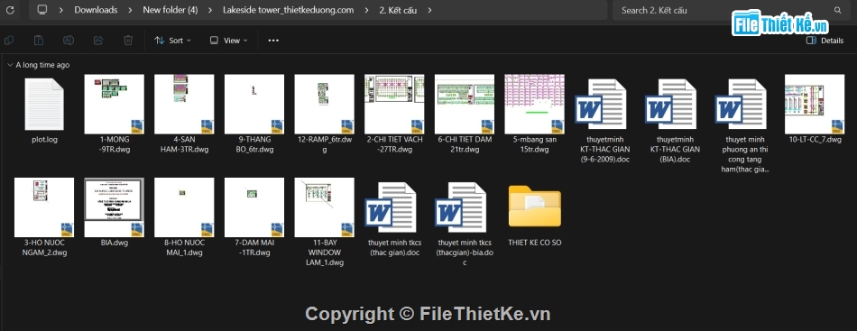The height and width of the screenshot is (331, 857).
Task: Click the Share icon in toolbar
Action: tap(98, 40)
